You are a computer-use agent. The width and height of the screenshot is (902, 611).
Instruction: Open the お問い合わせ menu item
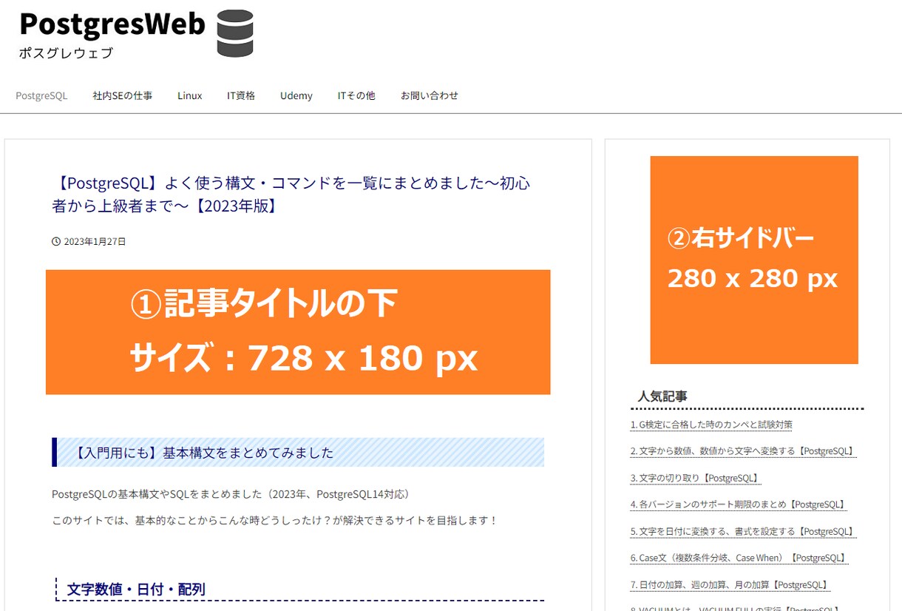coord(430,95)
